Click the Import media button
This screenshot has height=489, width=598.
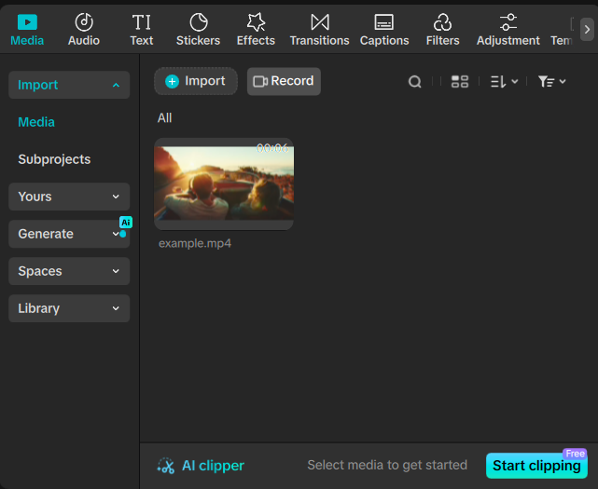pos(196,81)
